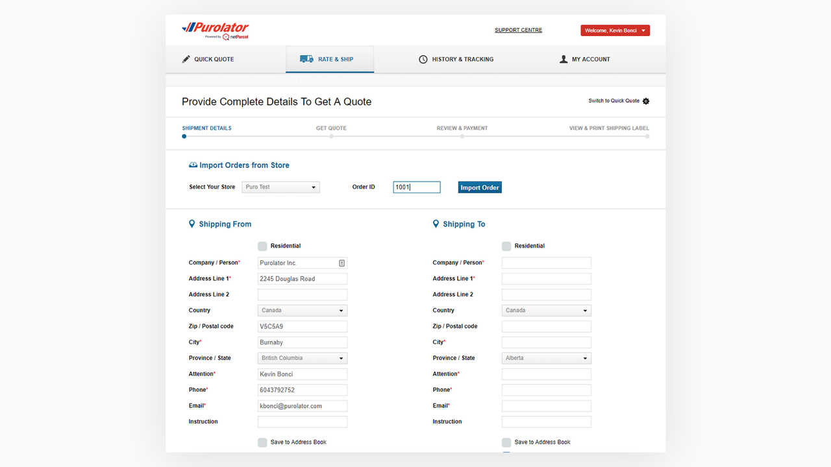Open the Select Your Store dropdown
831x467 pixels.
click(x=280, y=187)
